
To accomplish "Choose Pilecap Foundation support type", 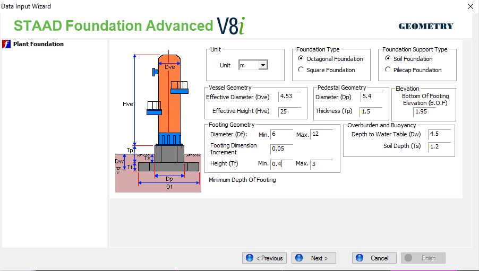I will 388,70.
